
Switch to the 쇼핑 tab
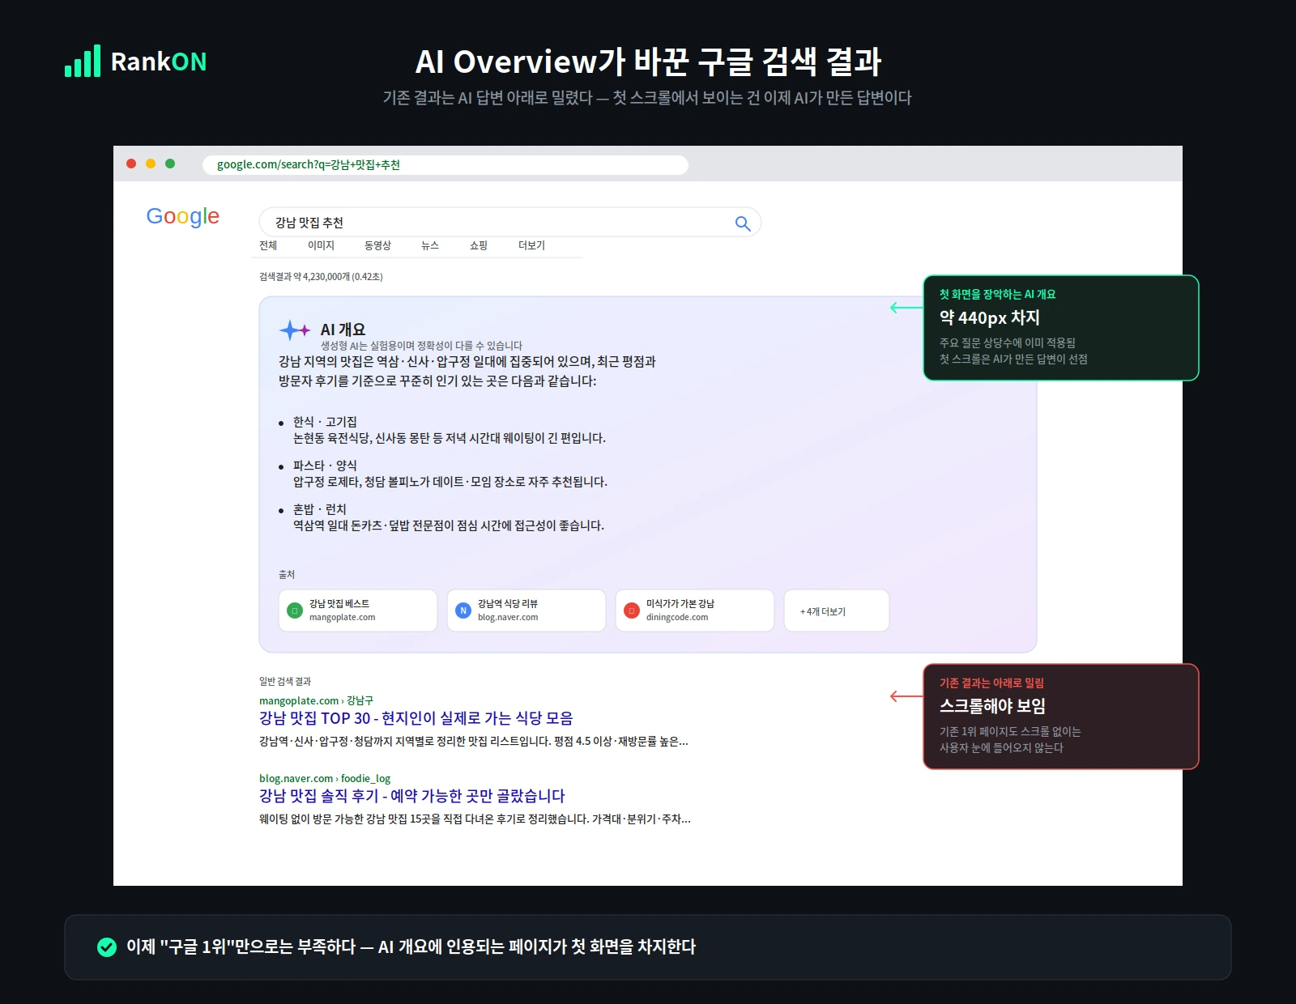477,245
